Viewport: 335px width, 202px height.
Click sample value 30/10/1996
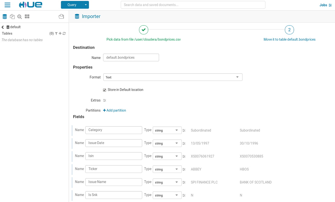click(249, 143)
